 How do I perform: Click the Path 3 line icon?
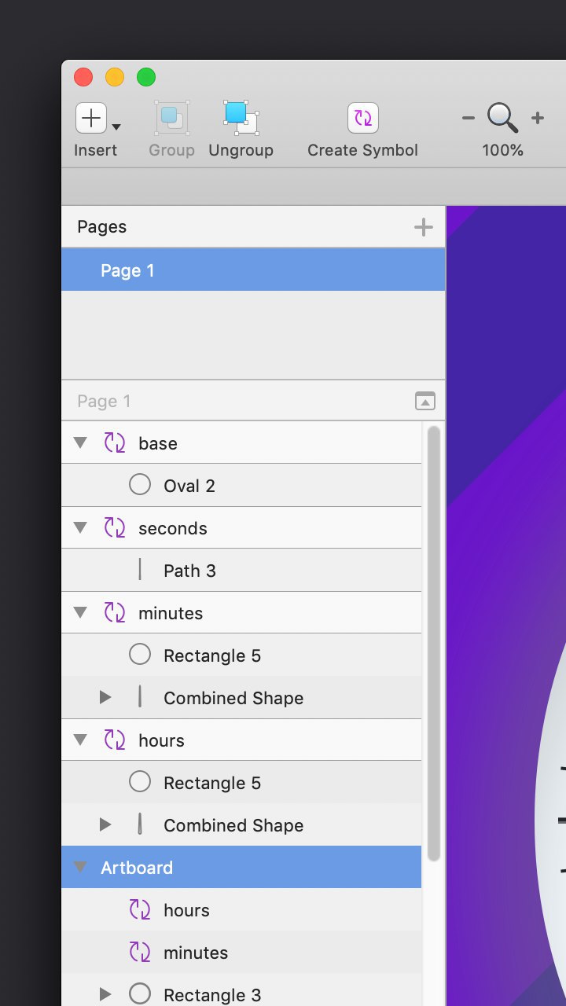(x=140, y=570)
